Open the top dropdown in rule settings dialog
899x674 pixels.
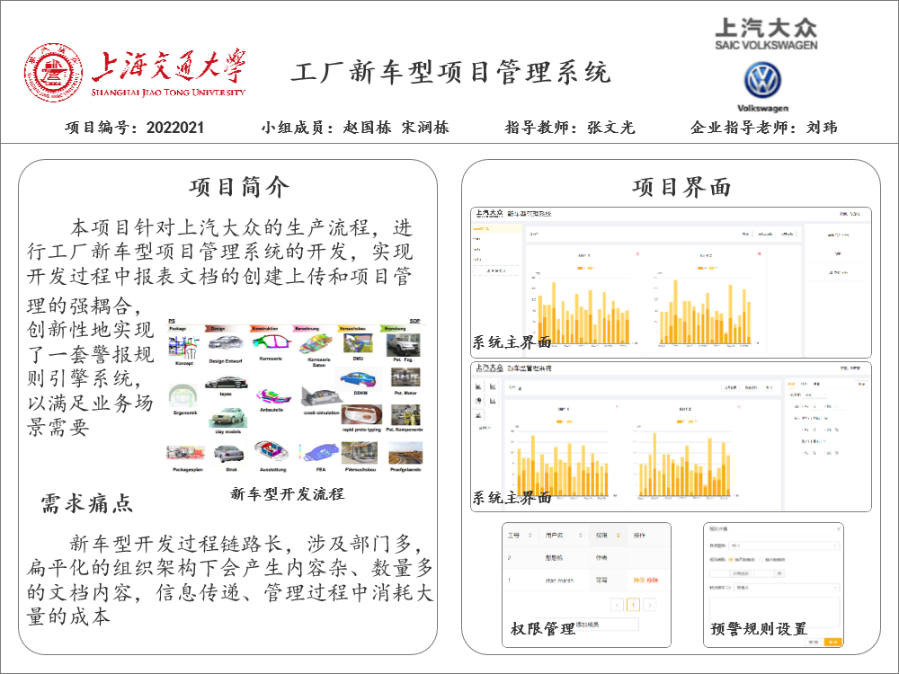click(x=784, y=545)
